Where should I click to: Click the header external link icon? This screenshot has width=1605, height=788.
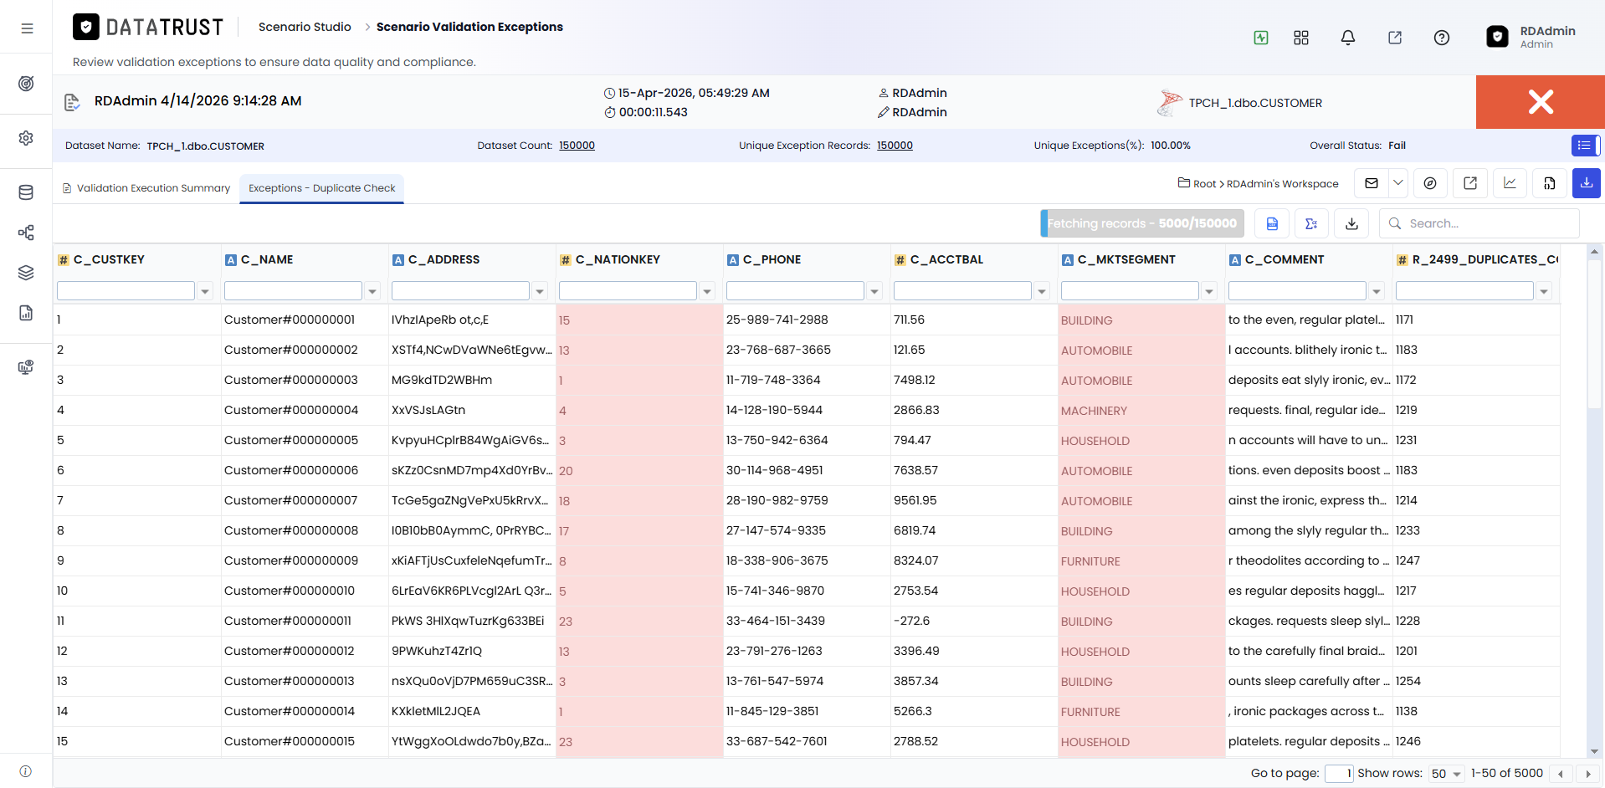click(1395, 38)
